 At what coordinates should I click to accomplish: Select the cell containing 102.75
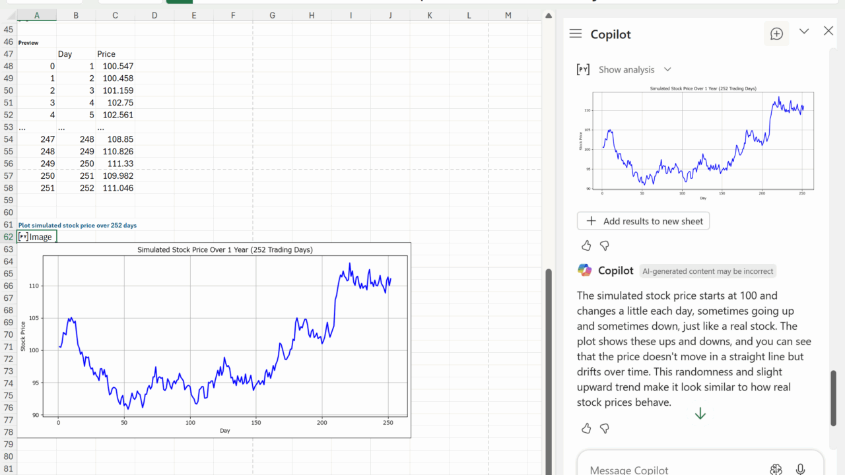coord(115,103)
